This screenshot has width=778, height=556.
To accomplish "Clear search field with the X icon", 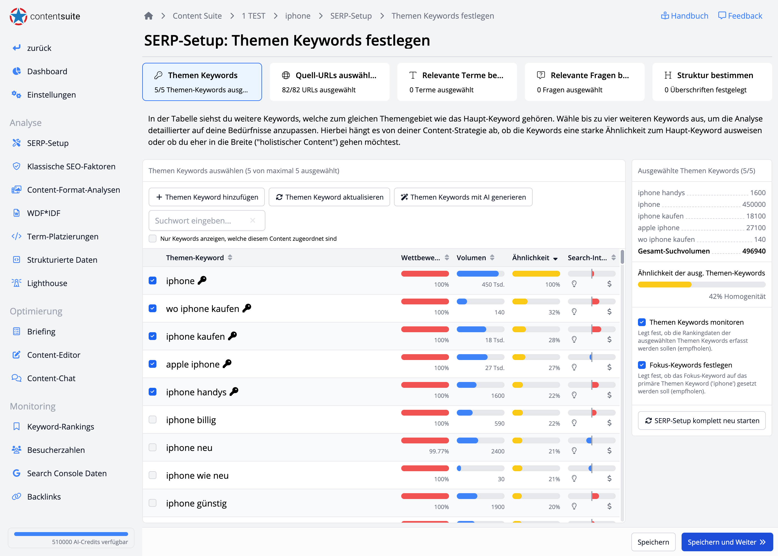I will (x=253, y=220).
